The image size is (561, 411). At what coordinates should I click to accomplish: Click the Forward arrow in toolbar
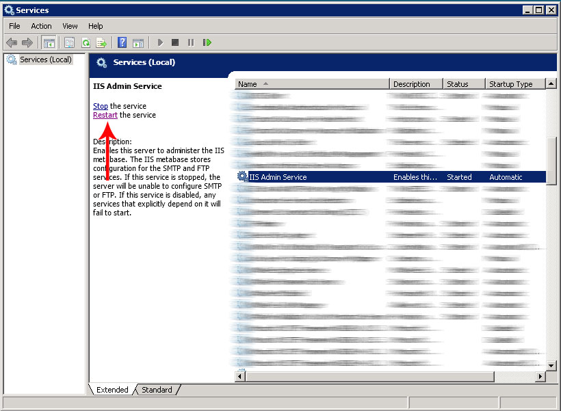click(27, 43)
